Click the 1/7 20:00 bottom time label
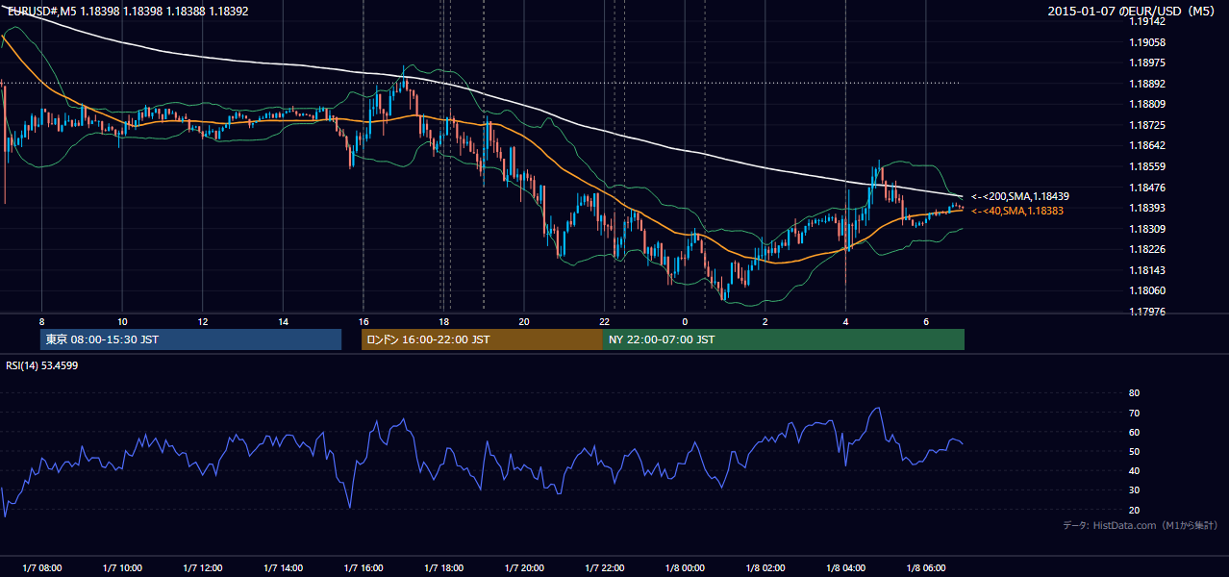This screenshot has height=577, width=1229. point(524,568)
